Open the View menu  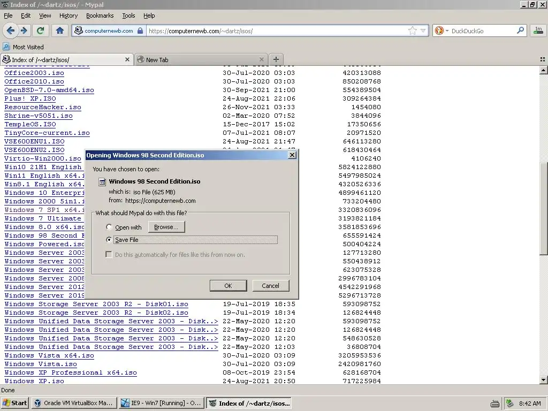(x=45, y=16)
